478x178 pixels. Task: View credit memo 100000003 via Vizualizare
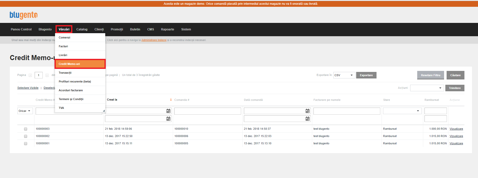(x=456, y=129)
